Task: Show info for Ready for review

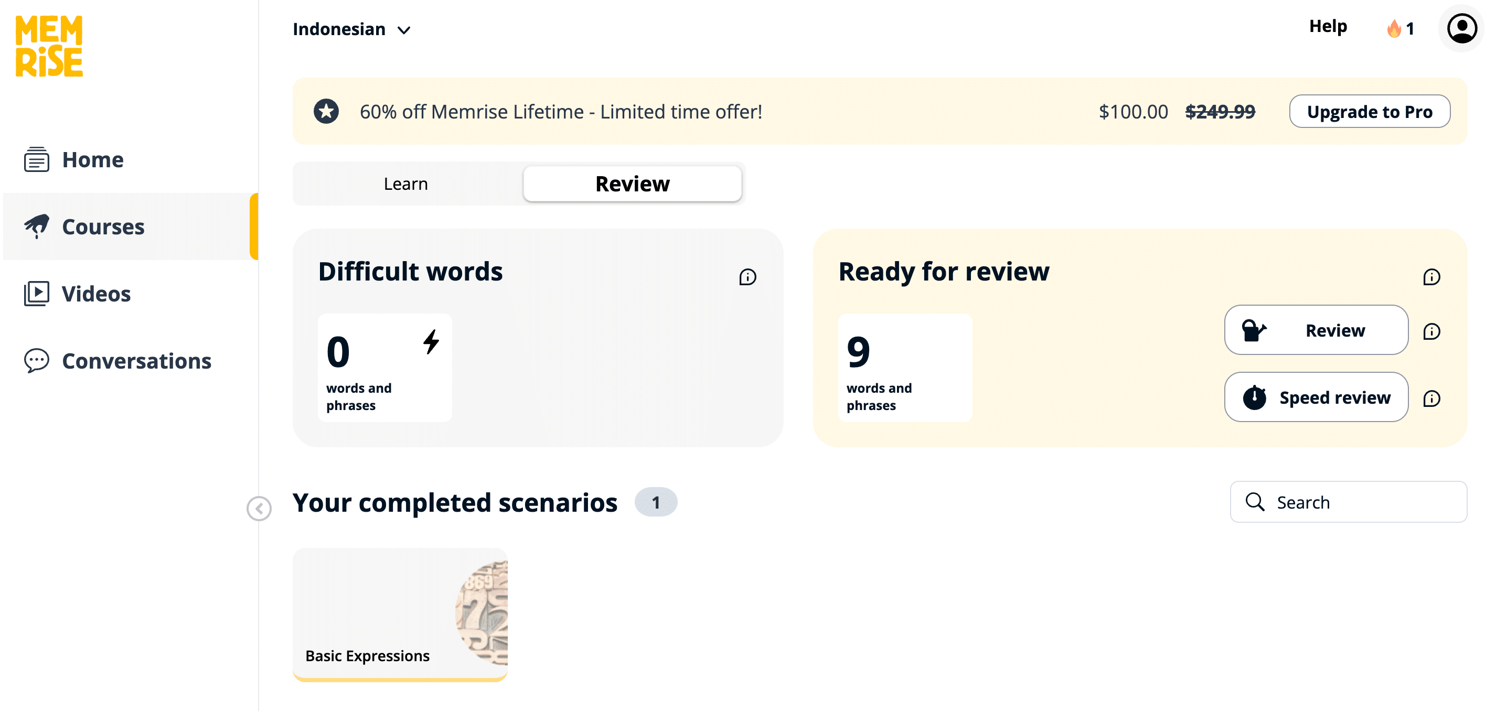Action: [x=1431, y=277]
